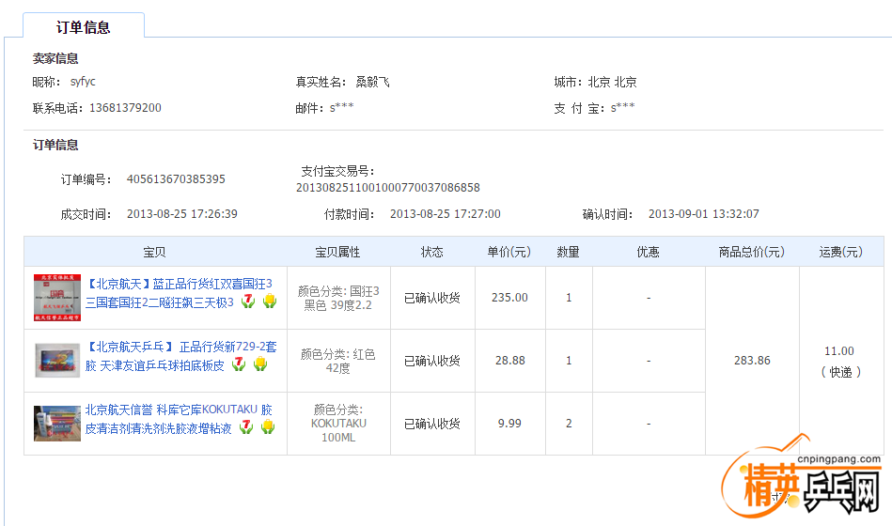Select payment time 2013-08-25 17:27:00

(x=446, y=214)
